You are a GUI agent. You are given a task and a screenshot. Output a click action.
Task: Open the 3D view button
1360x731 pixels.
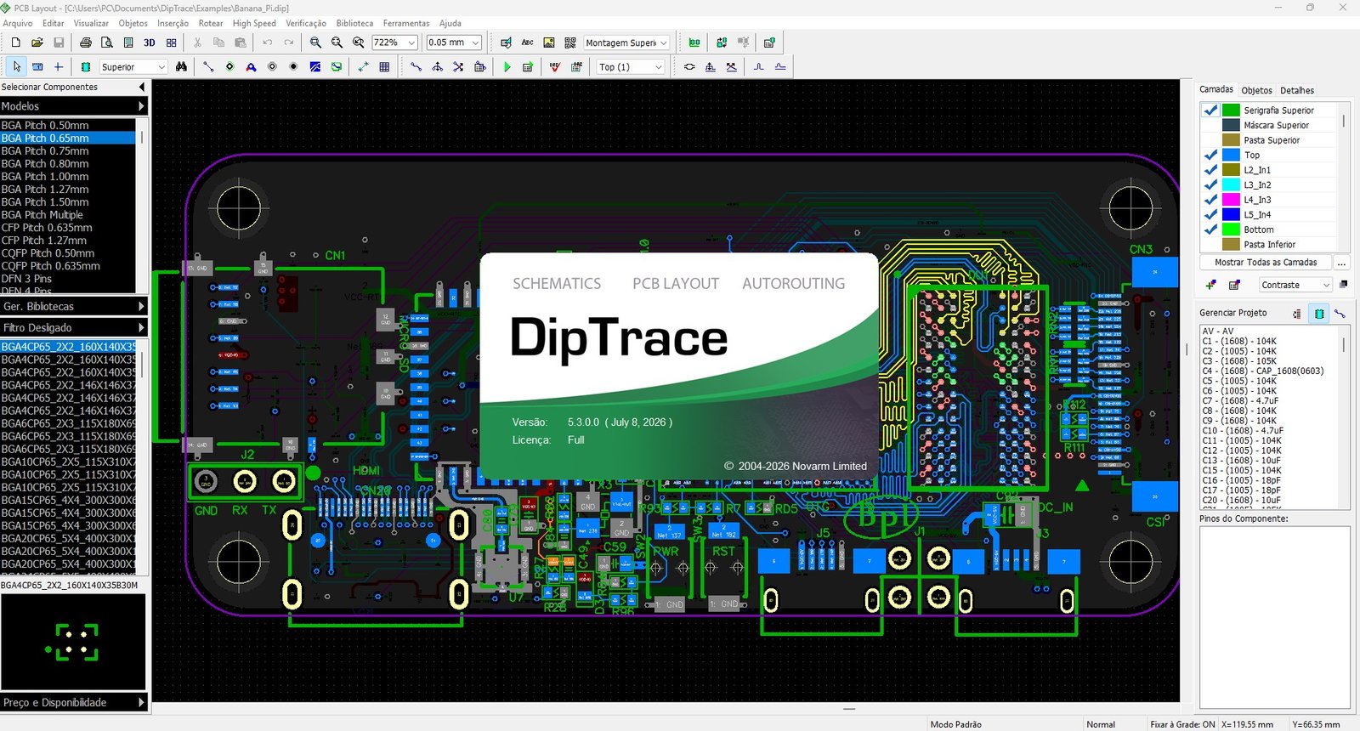click(150, 42)
